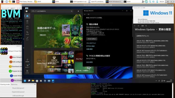Switch to the Tech News, Review browser window

(x=25, y=2)
